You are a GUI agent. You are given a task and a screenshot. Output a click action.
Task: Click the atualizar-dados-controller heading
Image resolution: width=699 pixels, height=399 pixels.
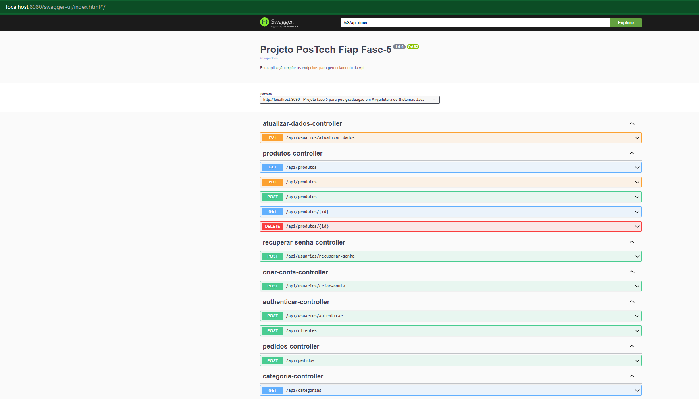302,123
